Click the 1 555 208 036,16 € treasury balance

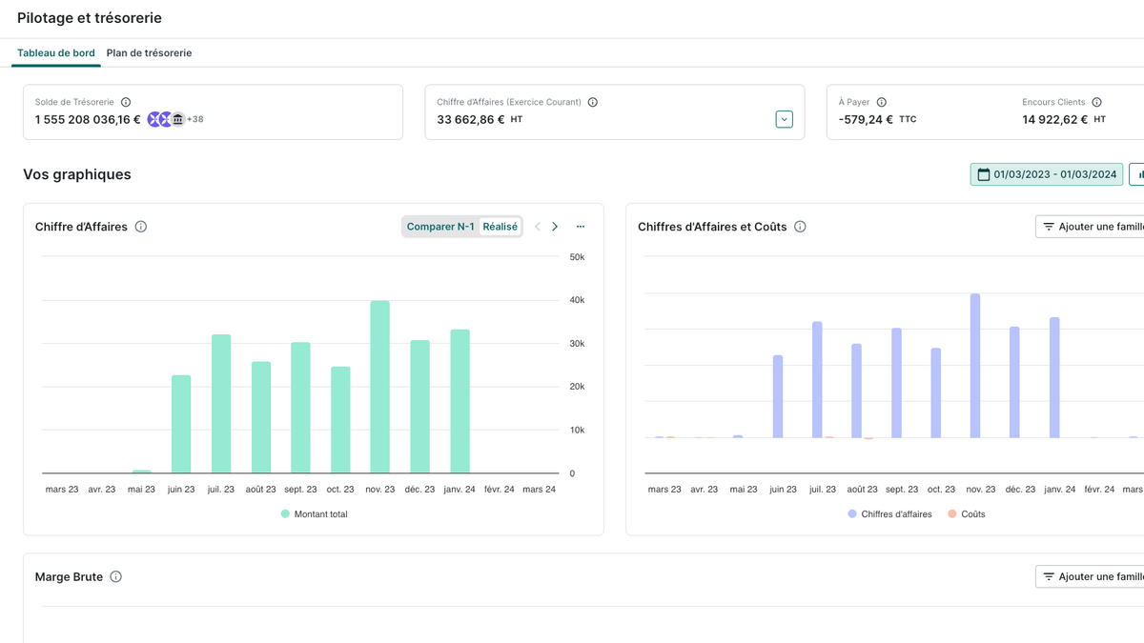88,120
